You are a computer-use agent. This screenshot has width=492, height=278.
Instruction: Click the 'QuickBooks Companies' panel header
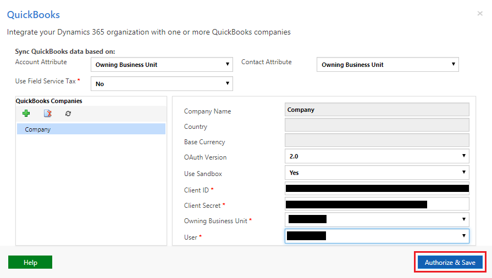click(49, 101)
